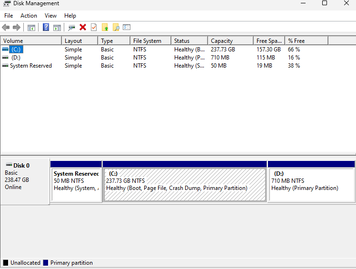Click the 38 % free cell
This screenshot has width=356, height=269.
click(x=294, y=66)
